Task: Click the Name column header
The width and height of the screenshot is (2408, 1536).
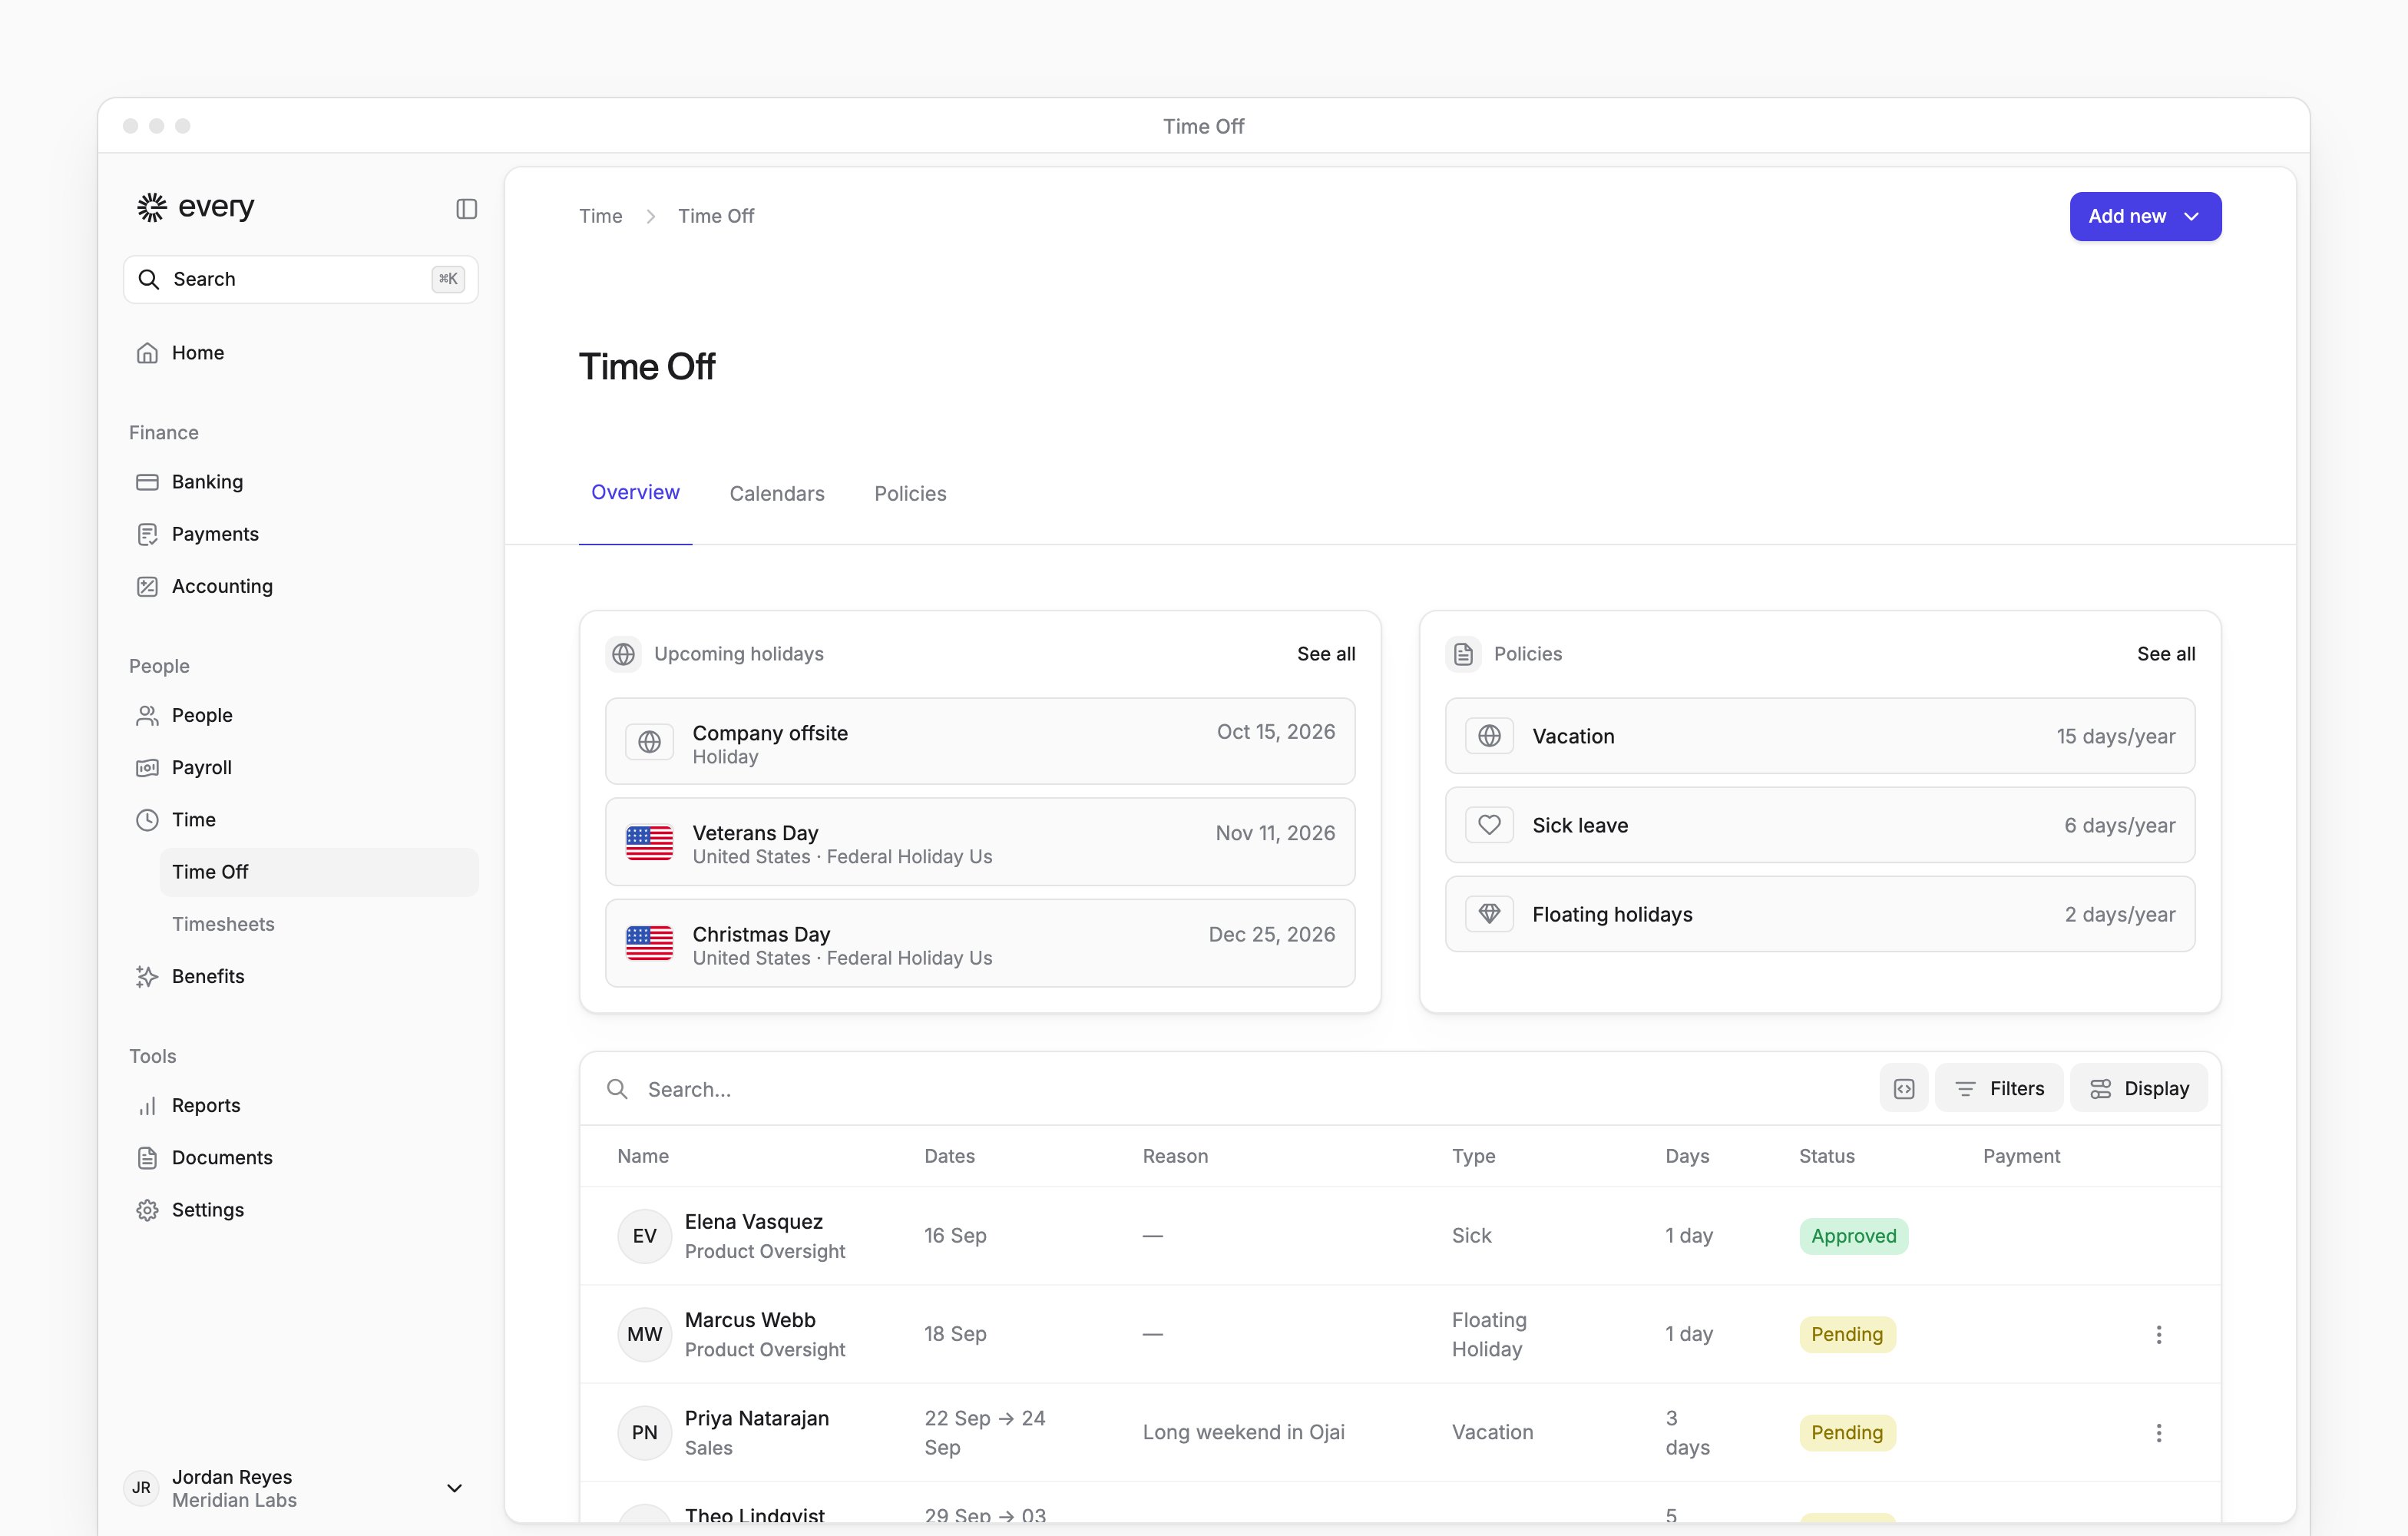Action: (x=643, y=1156)
